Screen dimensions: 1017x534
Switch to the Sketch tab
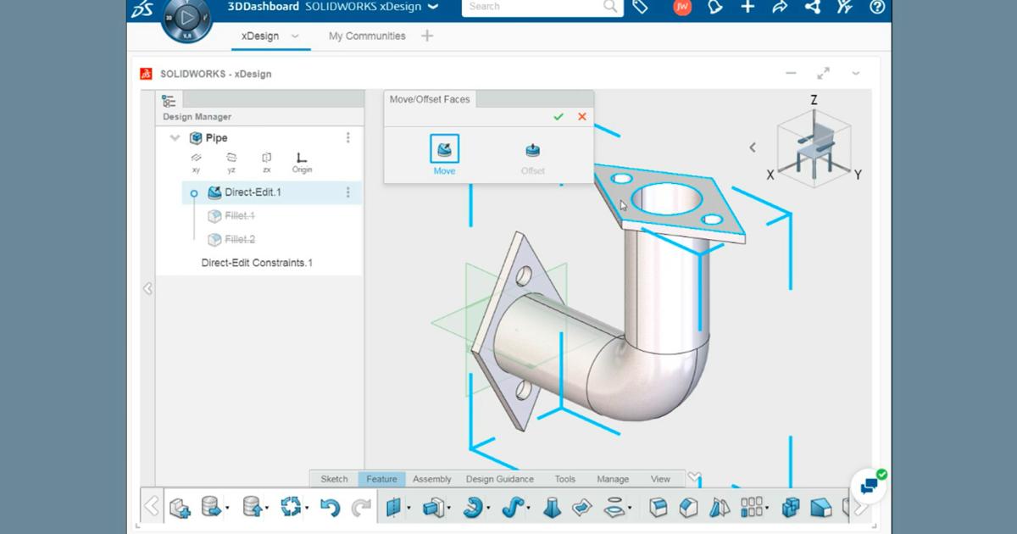(x=334, y=479)
